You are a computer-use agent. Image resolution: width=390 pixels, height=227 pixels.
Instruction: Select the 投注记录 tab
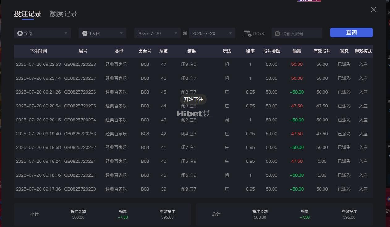coord(28,14)
